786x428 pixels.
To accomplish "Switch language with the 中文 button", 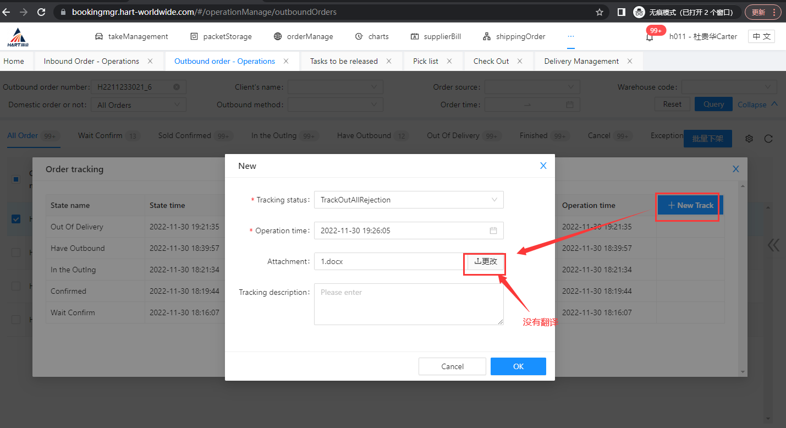I will [761, 36].
